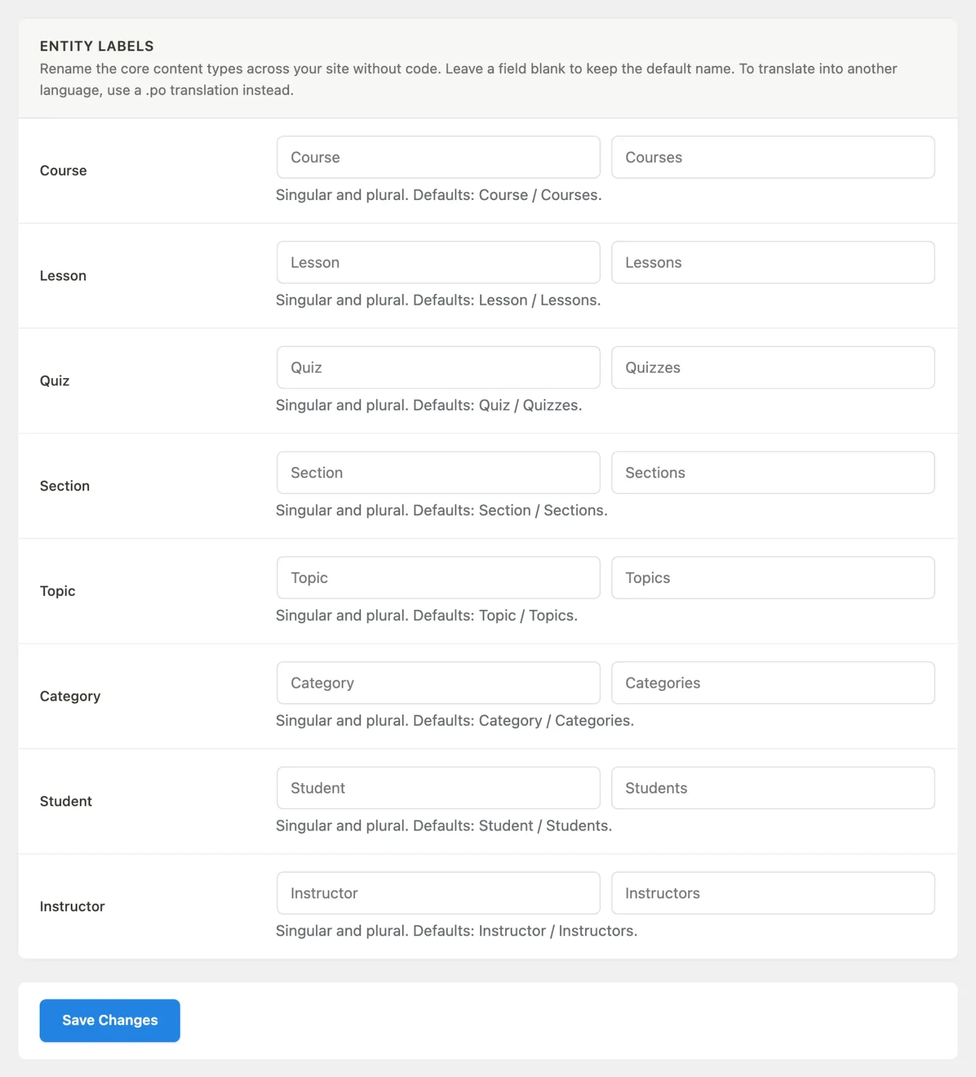Select the Instructors plural text box
976x1077 pixels.
click(x=773, y=893)
